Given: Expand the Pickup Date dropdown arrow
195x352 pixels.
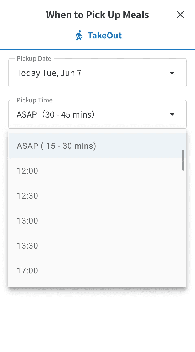Looking at the screenshot, I should 172,73.
